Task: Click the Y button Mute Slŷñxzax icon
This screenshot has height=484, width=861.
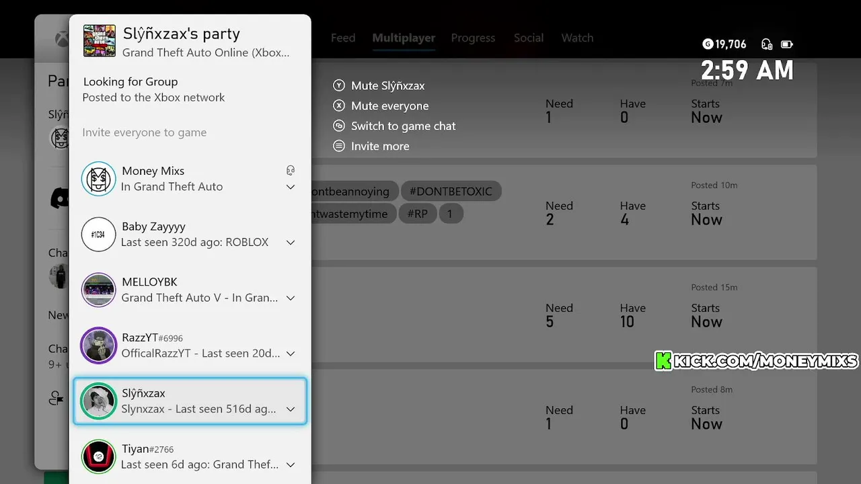Action: pyautogui.click(x=339, y=85)
